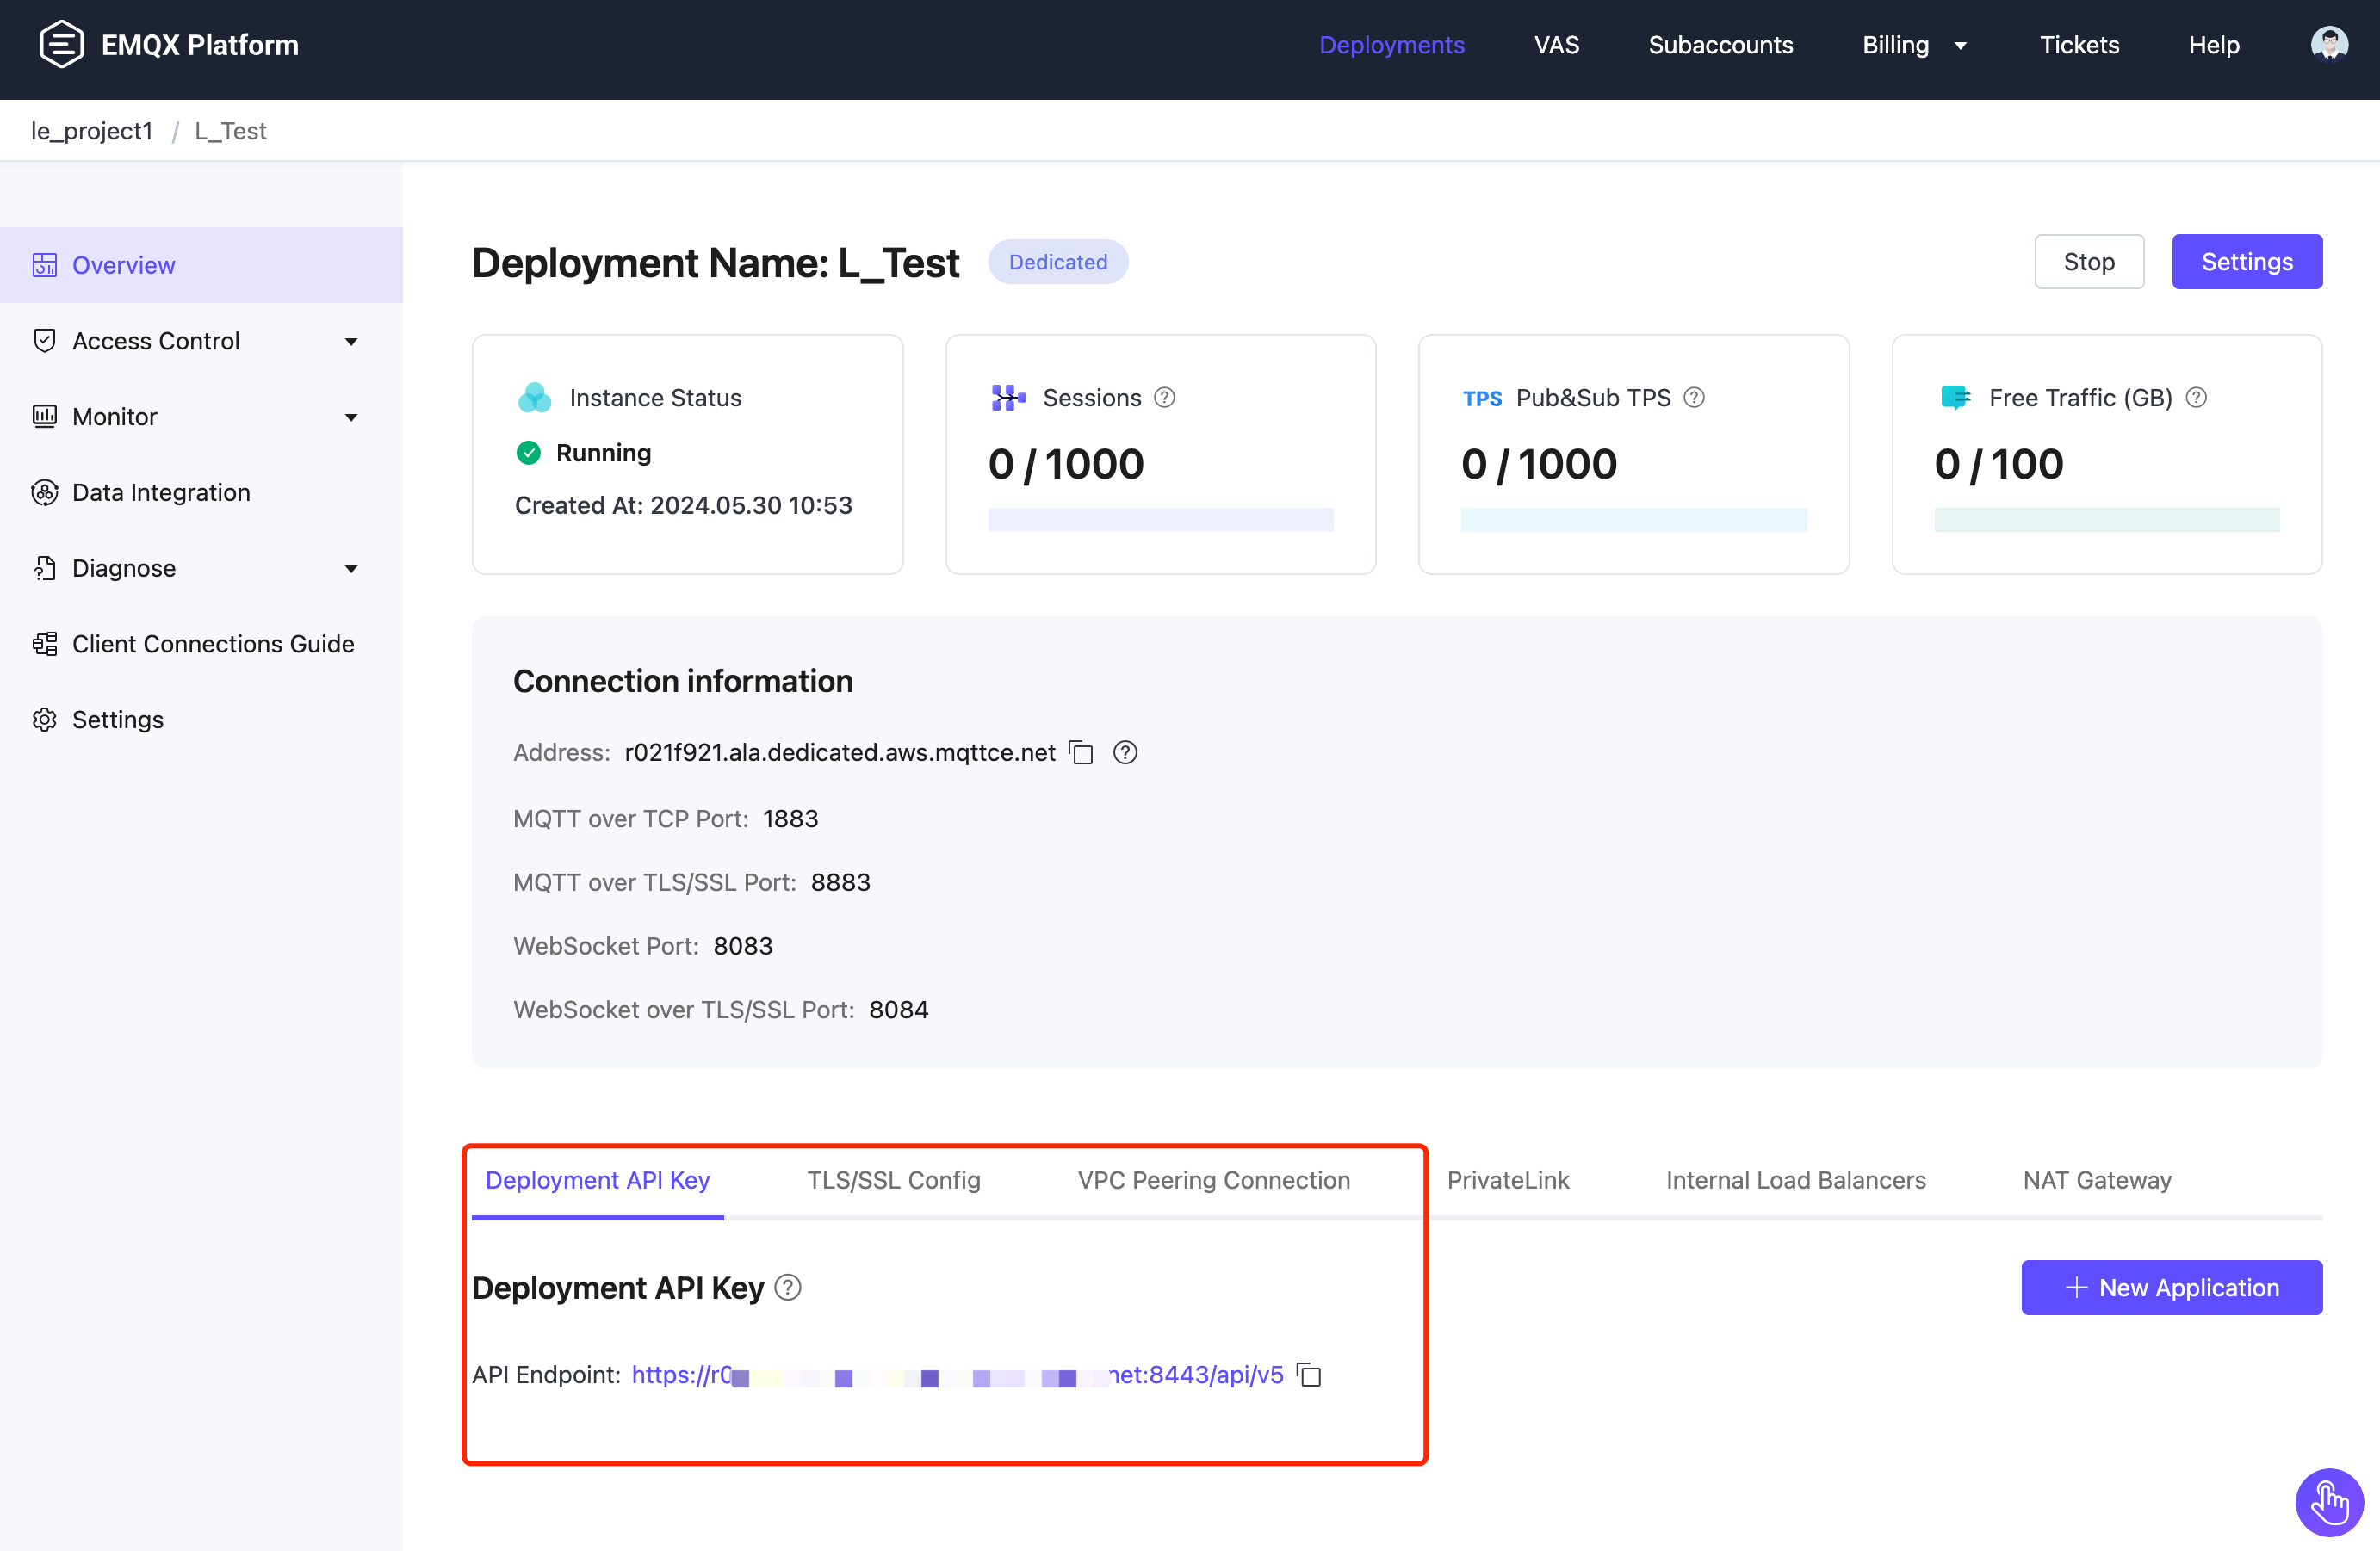Viewport: 2380px width, 1551px height.
Task: Click the Deployment API Key help icon
Action: [x=787, y=1287]
